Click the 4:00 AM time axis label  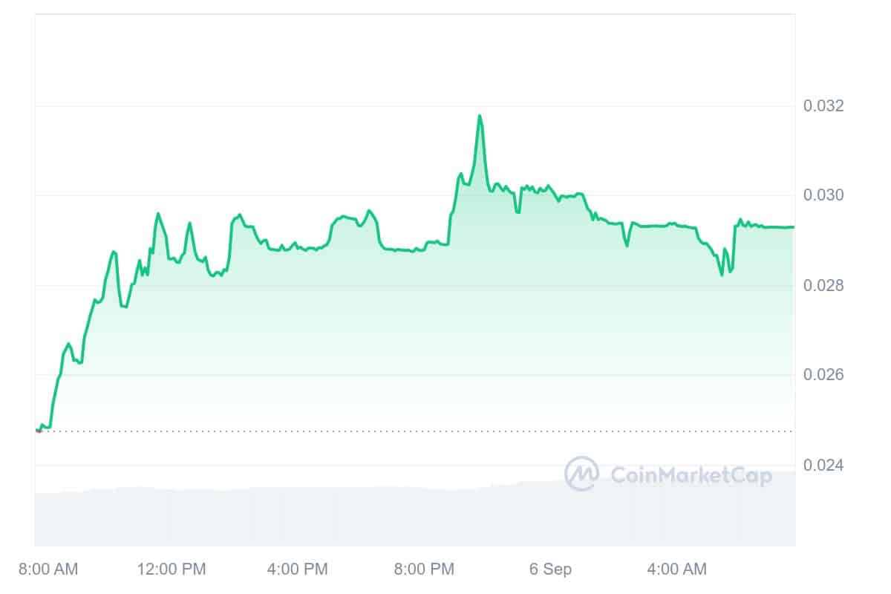coord(676,569)
